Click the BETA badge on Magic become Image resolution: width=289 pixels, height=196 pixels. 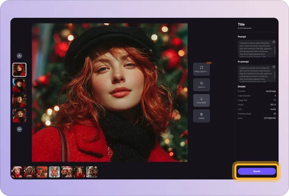coord(208,63)
